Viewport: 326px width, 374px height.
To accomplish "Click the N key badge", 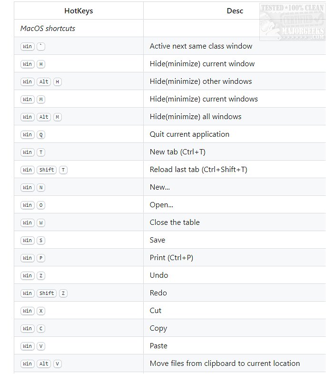I will 41,188.
